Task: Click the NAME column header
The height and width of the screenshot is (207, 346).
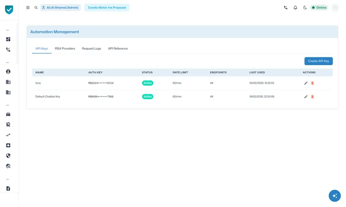Action: (39, 72)
